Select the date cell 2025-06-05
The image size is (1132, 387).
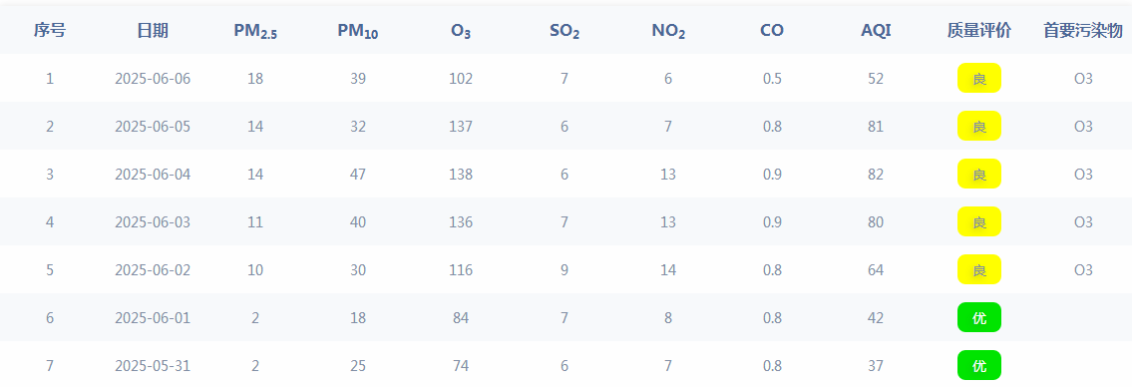tap(153, 127)
